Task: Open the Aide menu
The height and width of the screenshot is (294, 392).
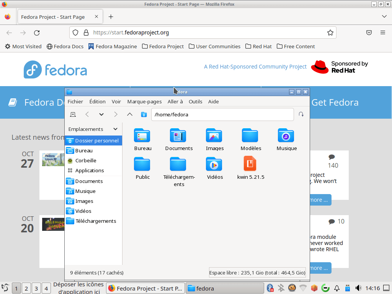Action: click(214, 101)
